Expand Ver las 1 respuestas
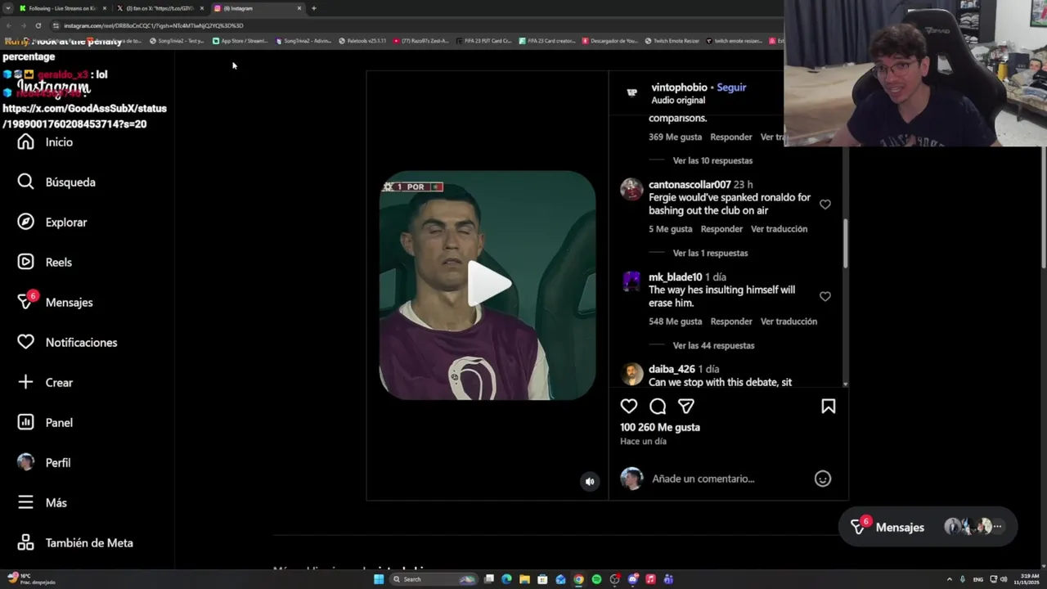1047x589 pixels. pyautogui.click(x=710, y=254)
